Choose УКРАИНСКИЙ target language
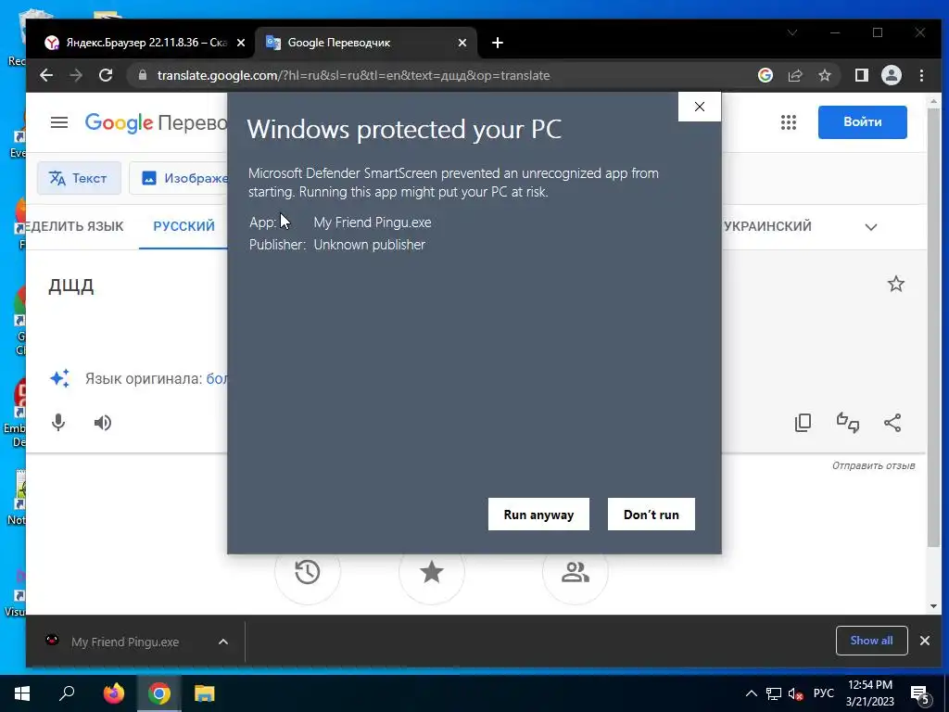This screenshot has height=712, width=949. pyautogui.click(x=767, y=226)
